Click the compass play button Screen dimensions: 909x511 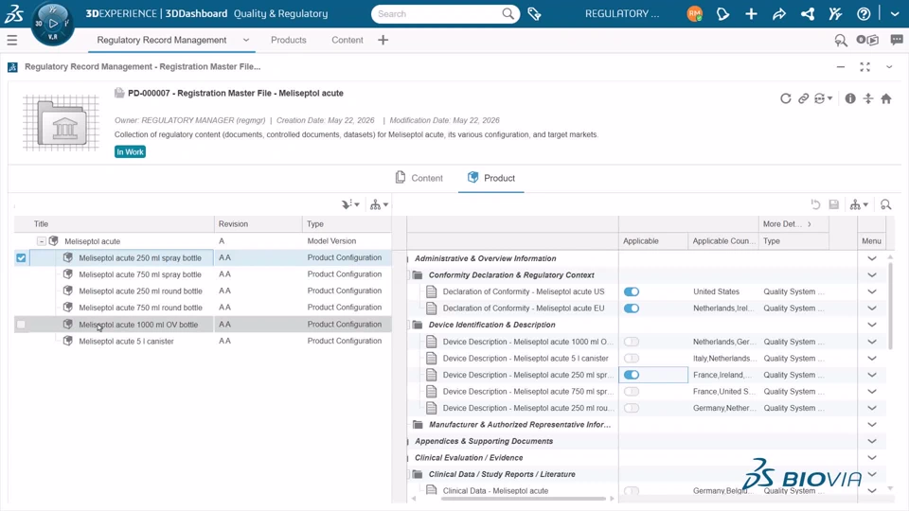coord(53,23)
